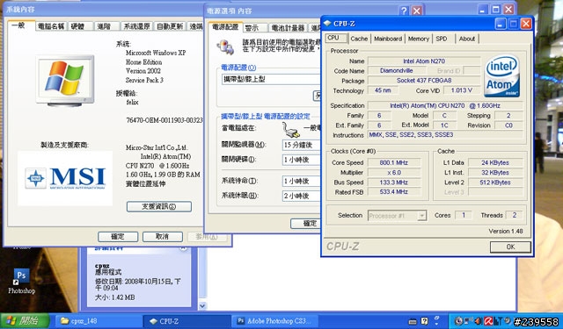Screen dimensions: 563x329
Task: Open 關閉監視器 dropdown showing 15 分鐘後
Action: 302,145
